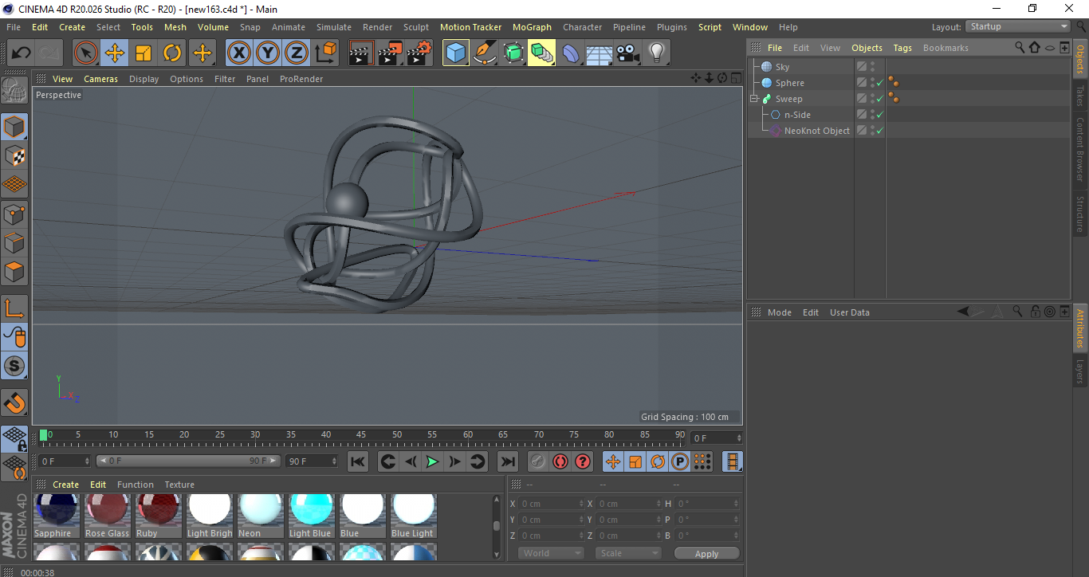1089x577 pixels.
Task: Open the Bend deformer icon
Action: click(x=571, y=53)
